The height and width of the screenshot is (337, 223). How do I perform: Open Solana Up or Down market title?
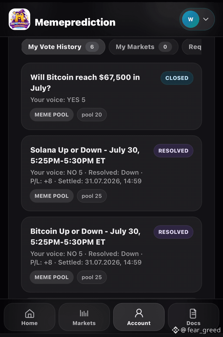click(x=85, y=155)
